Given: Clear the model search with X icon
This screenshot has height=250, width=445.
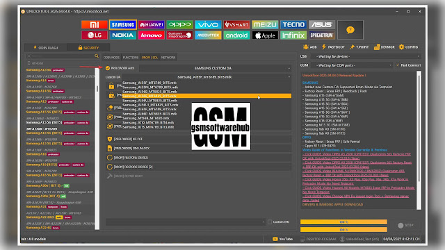Looking at the screenshot, I should [x=29, y=56].
